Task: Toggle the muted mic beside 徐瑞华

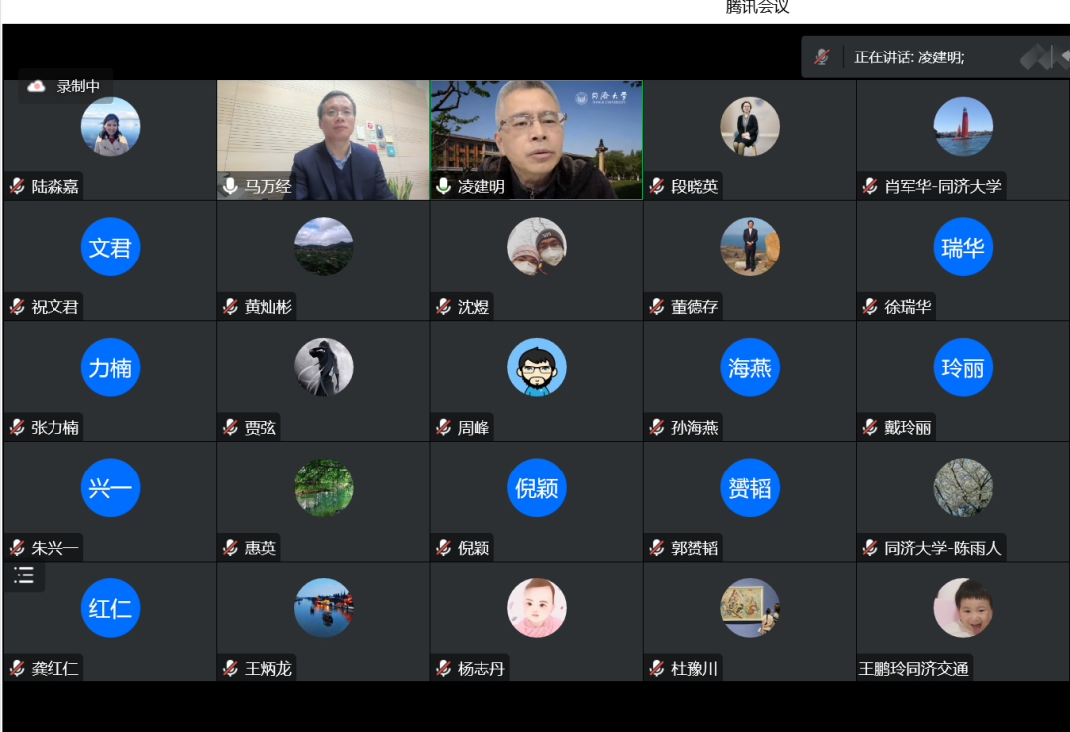Action: click(870, 307)
